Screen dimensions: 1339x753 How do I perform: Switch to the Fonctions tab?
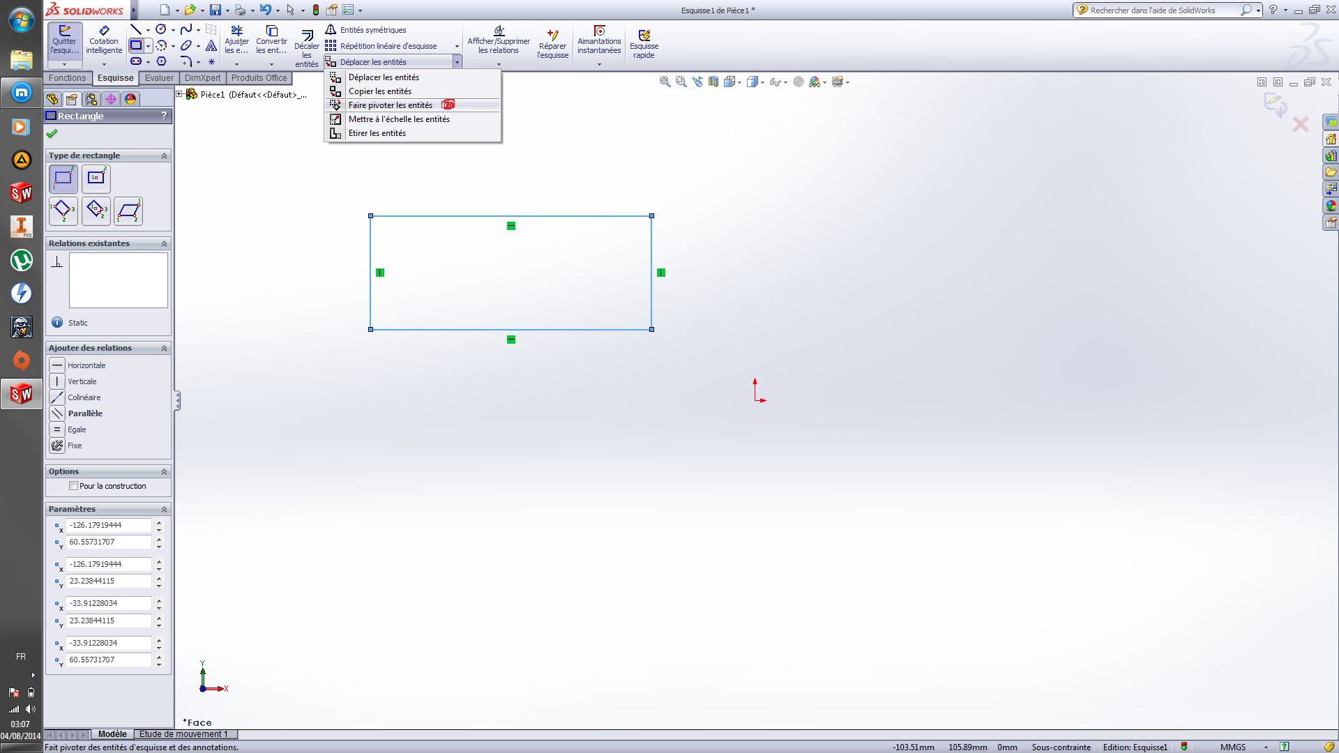click(67, 78)
